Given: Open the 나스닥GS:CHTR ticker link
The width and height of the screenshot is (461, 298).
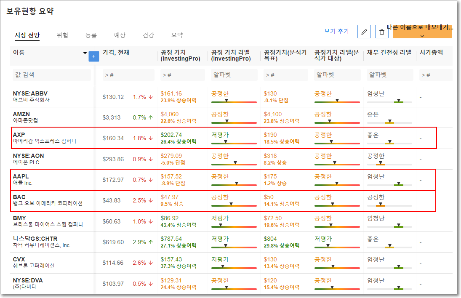Looking at the screenshot, I should pos(35,239).
